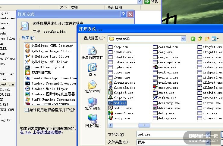Select ddeshare.exe file icon

click(x=155, y=108)
